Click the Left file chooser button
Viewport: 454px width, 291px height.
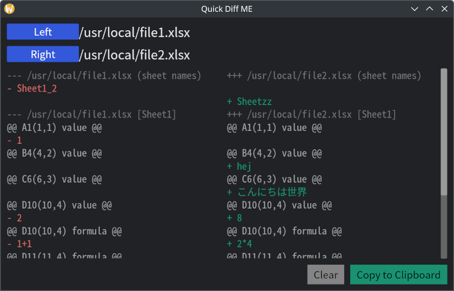tap(43, 32)
